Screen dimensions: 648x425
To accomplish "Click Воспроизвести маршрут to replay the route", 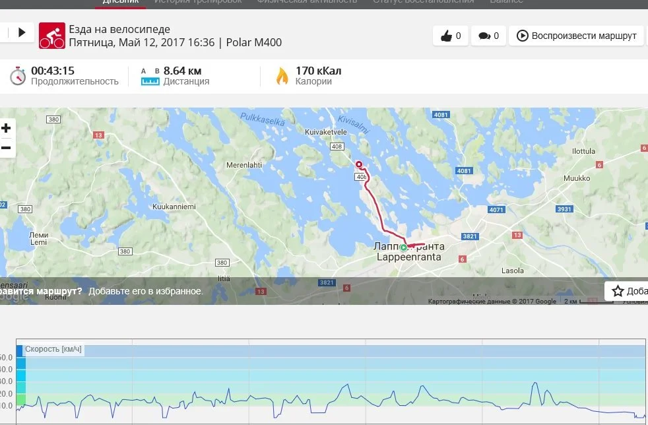I will [x=576, y=36].
